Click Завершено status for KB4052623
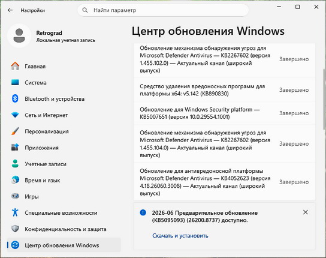This screenshot has height=258, width=326. coord(294,182)
